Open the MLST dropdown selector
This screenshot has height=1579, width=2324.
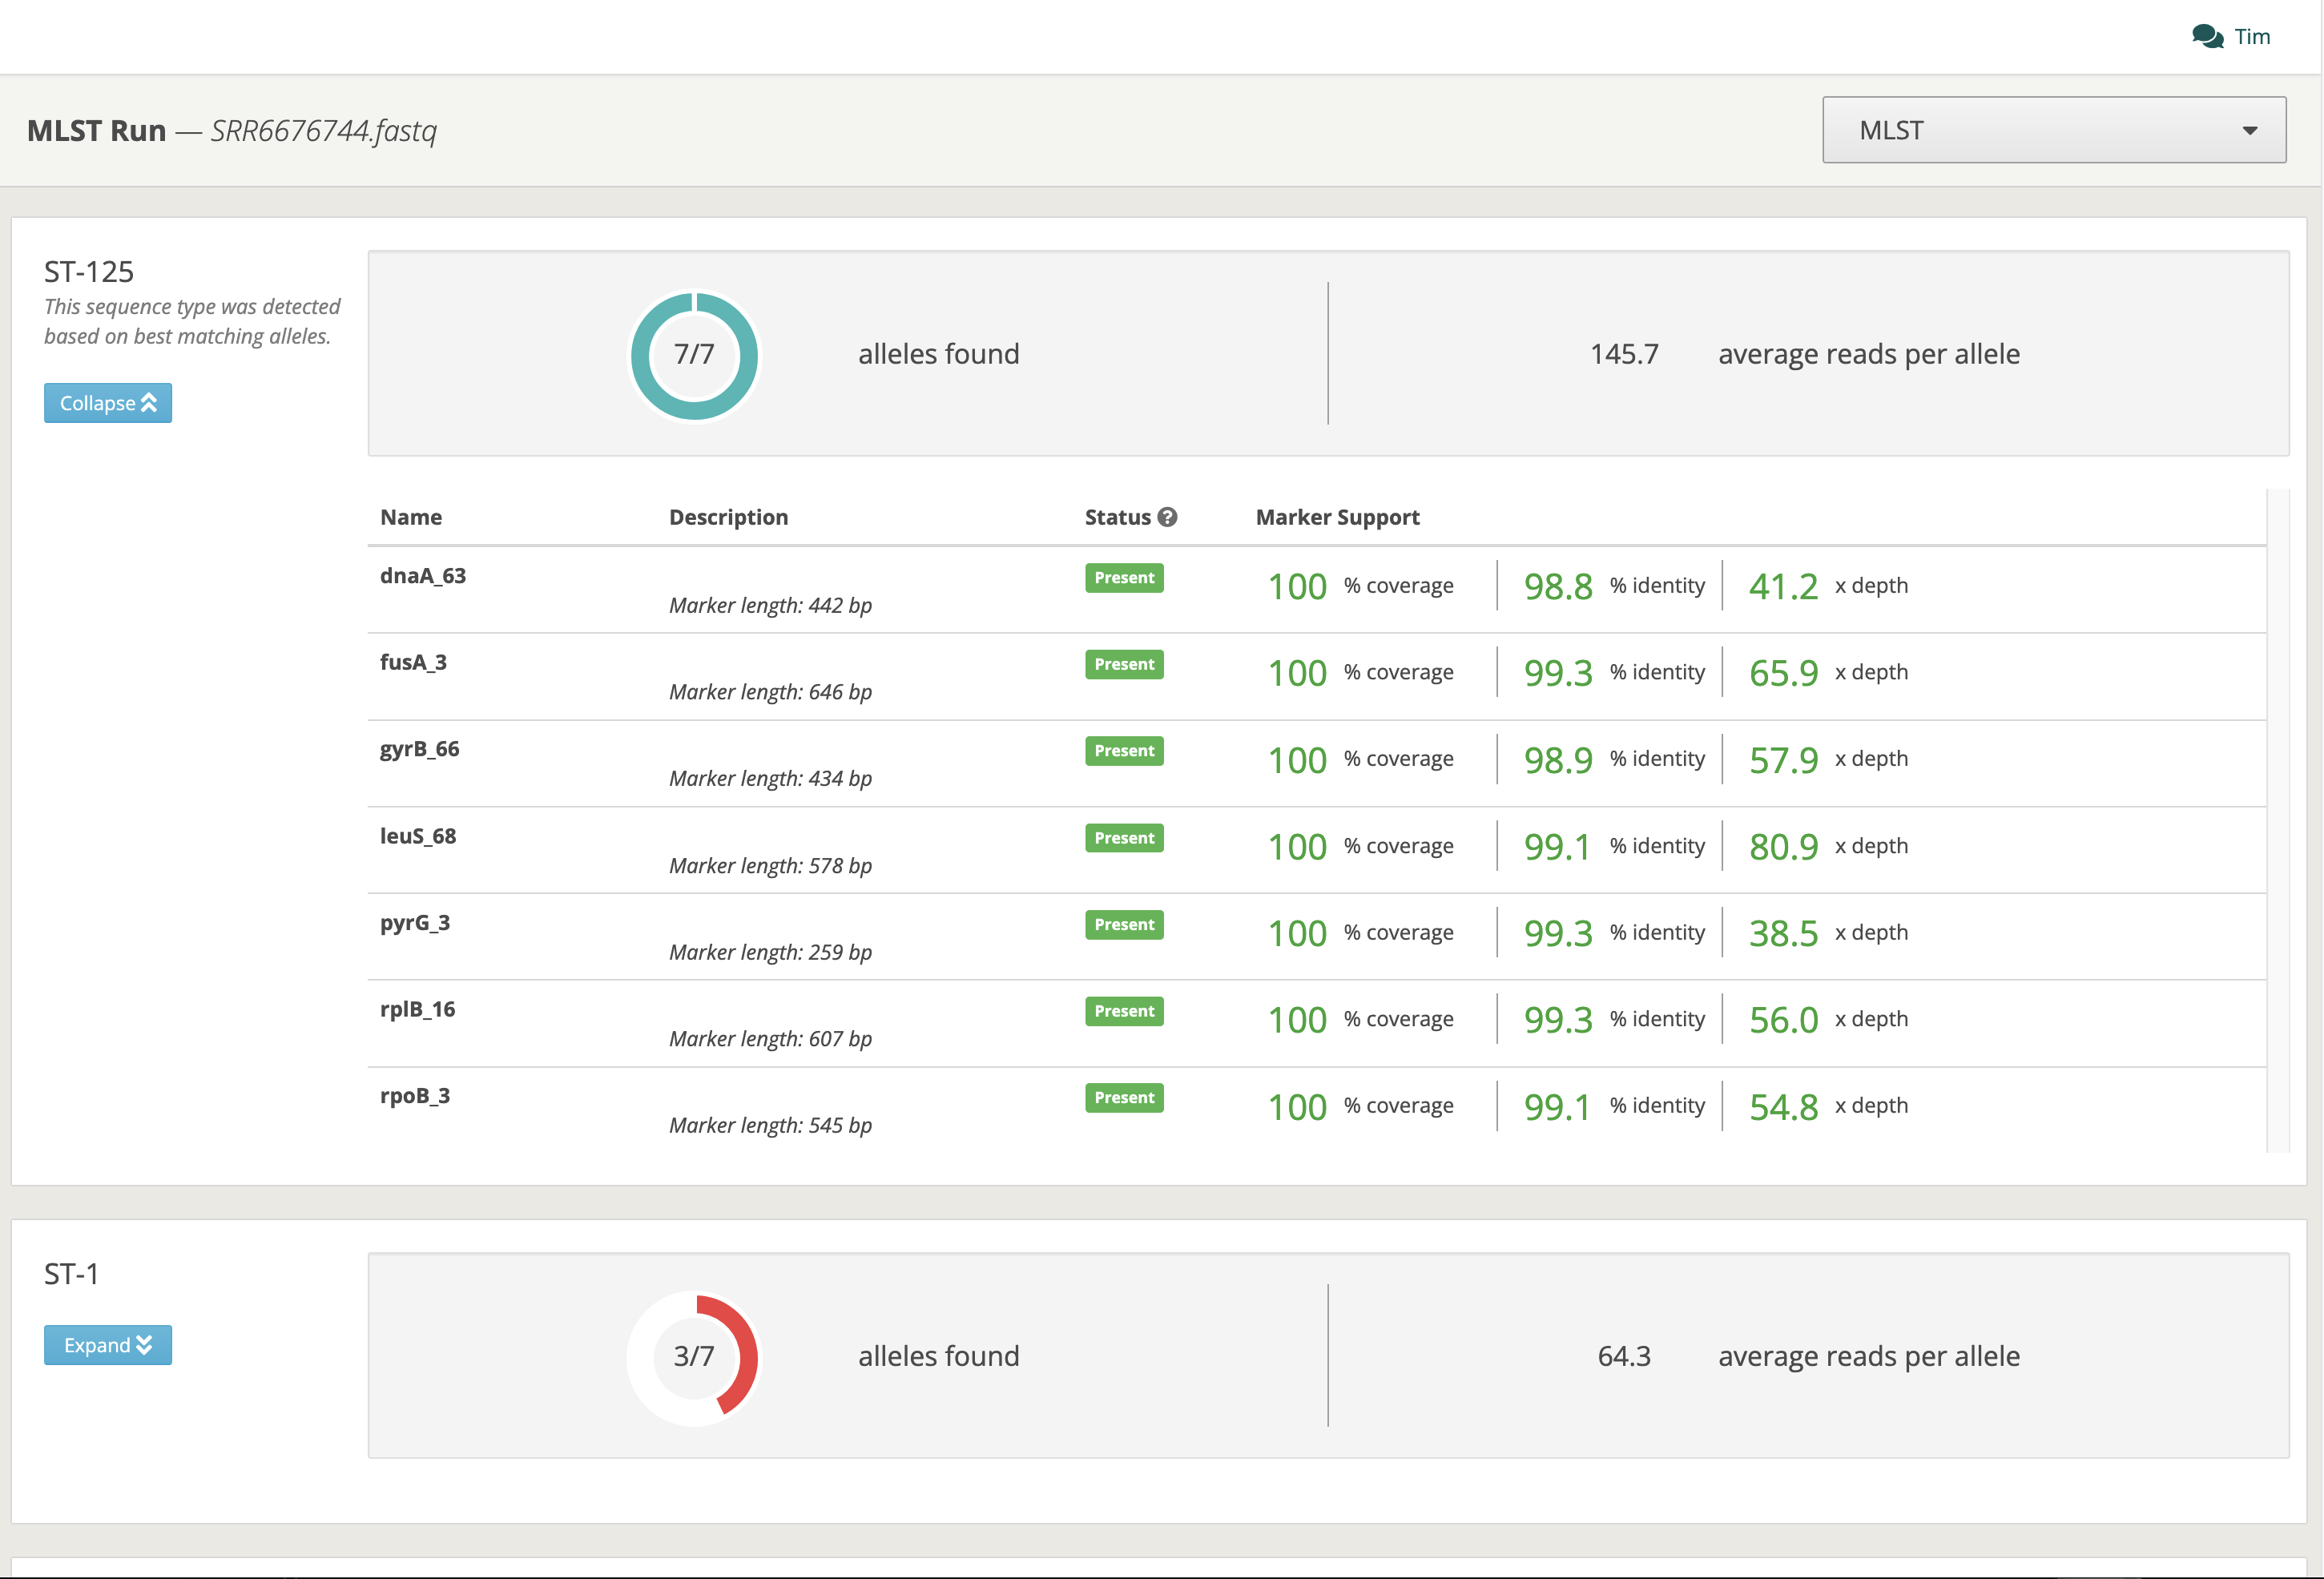[2053, 130]
